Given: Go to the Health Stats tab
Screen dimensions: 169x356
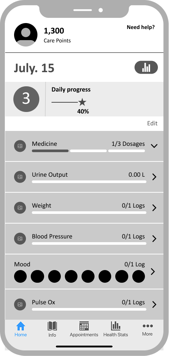Looking at the screenshot, I should (116, 329).
